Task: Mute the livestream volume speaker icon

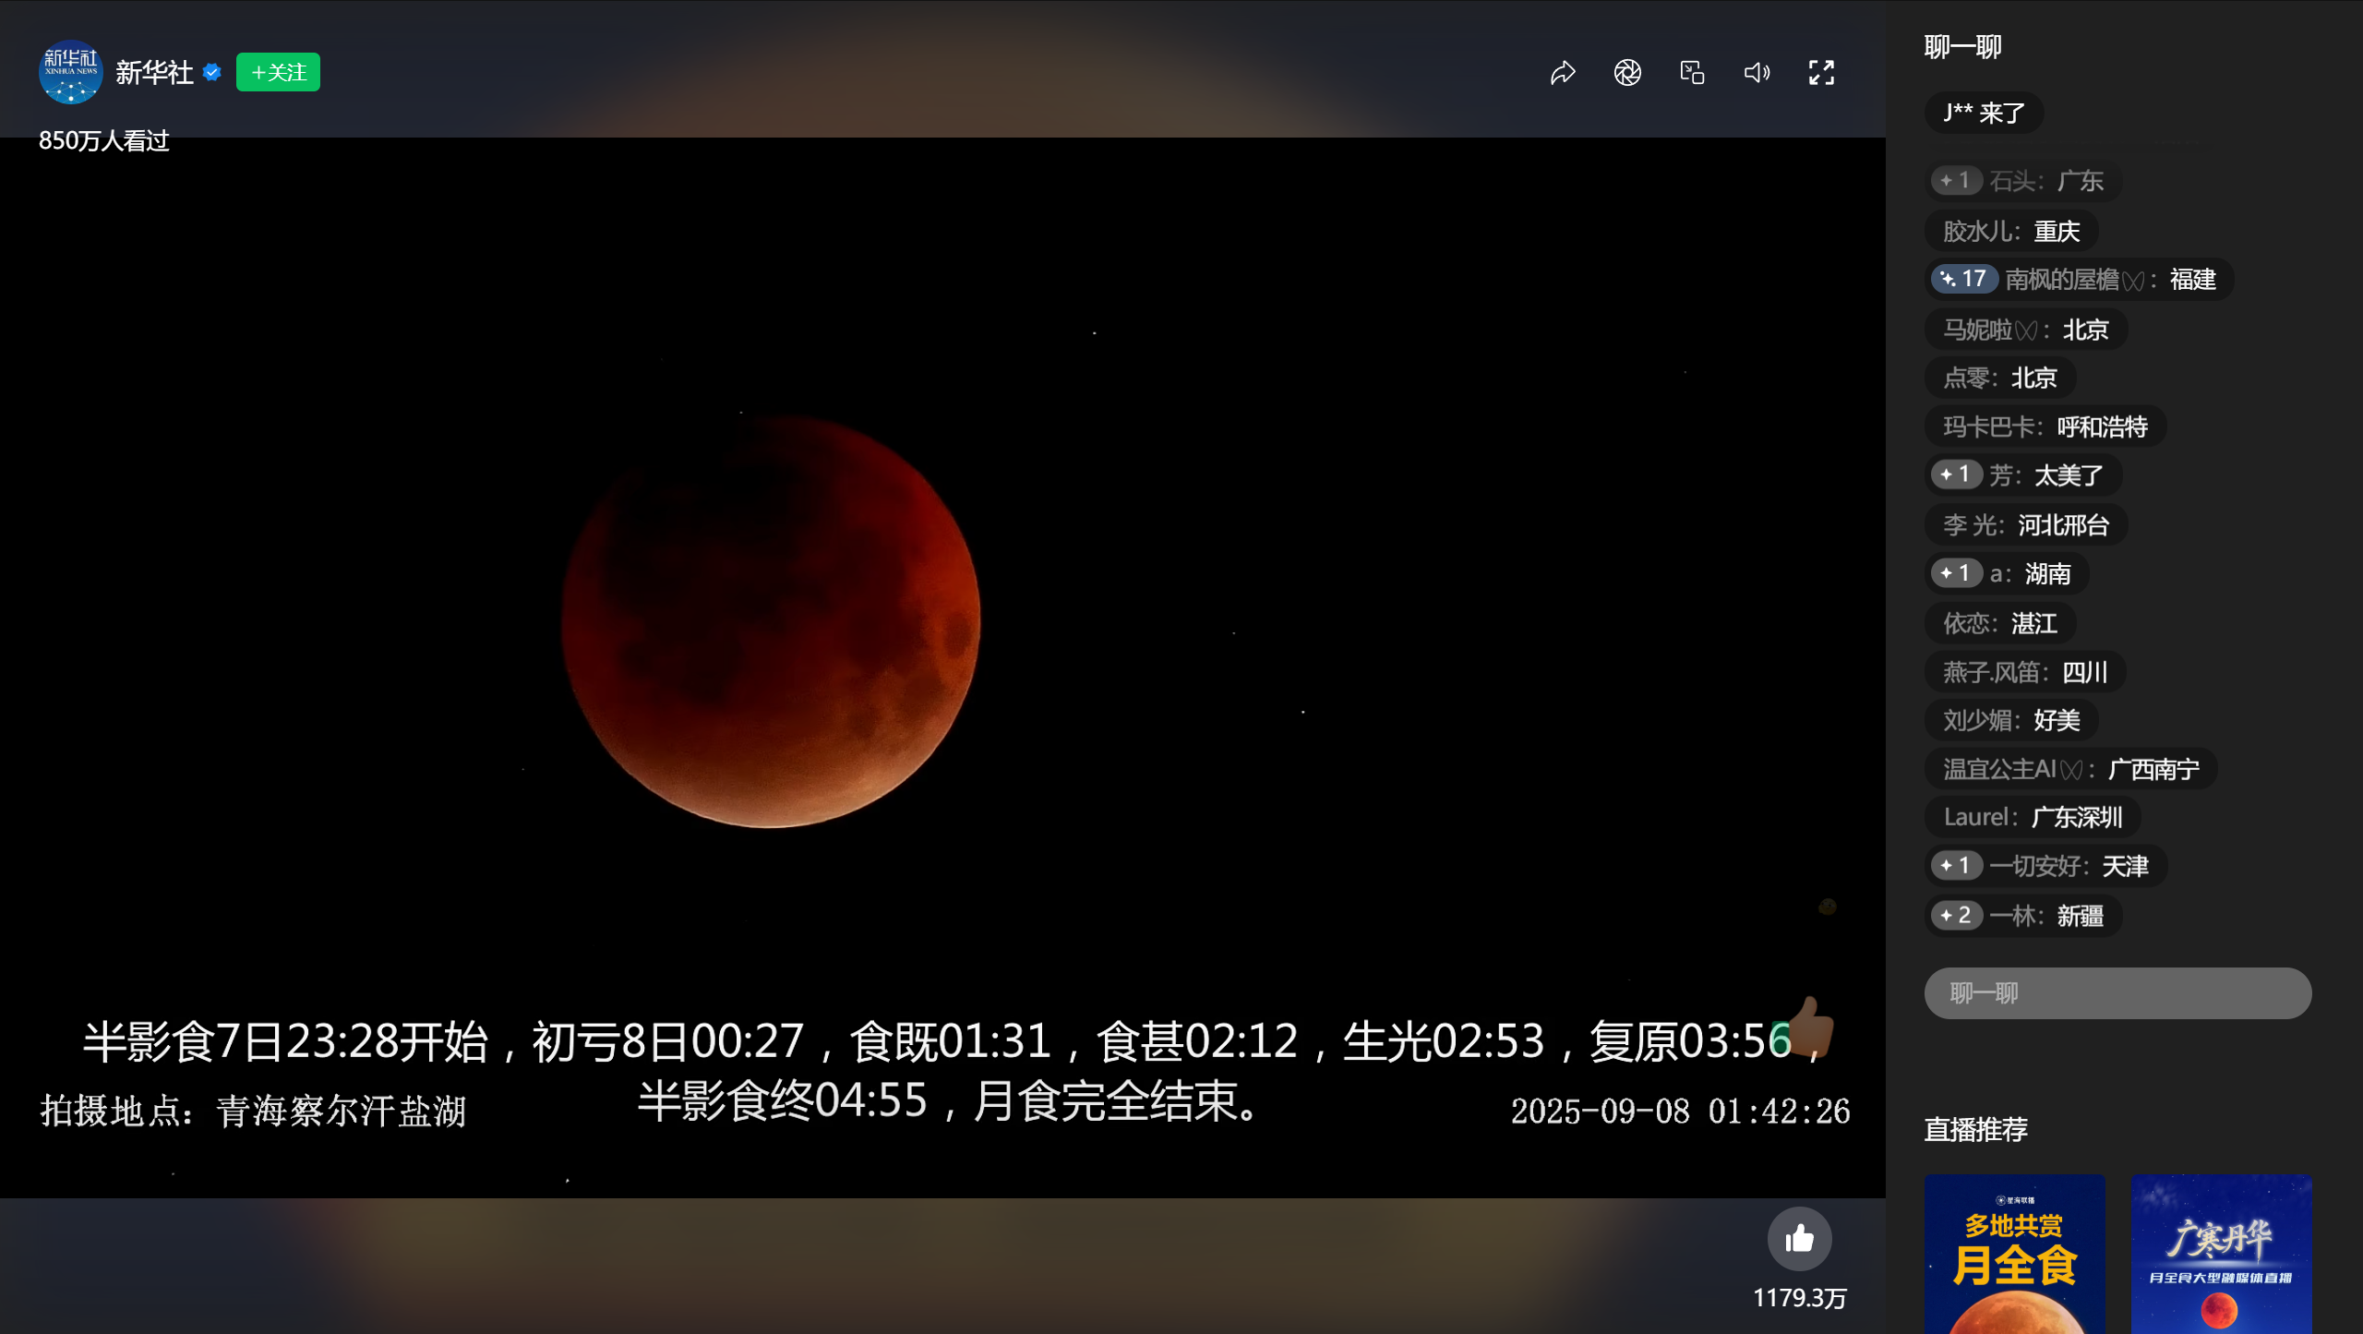Action: coord(1757,72)
